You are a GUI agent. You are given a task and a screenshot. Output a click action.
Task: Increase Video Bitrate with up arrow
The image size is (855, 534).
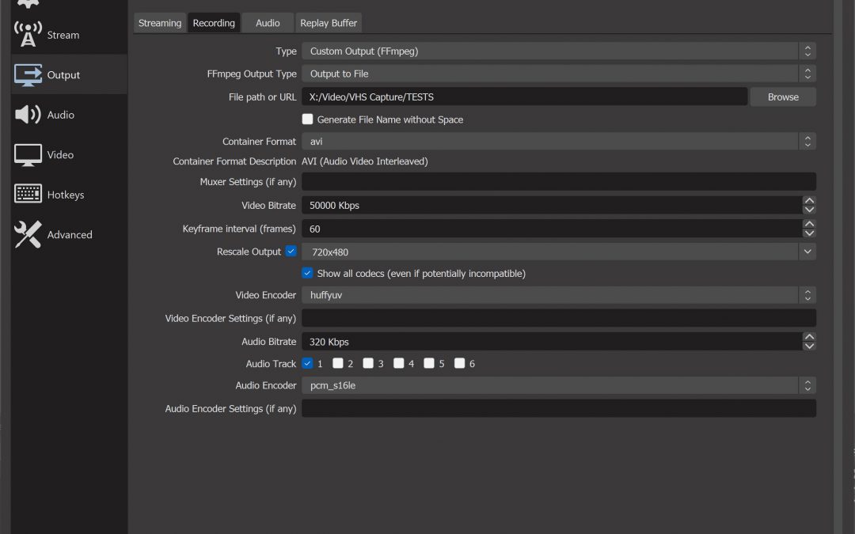click(808, 201)
